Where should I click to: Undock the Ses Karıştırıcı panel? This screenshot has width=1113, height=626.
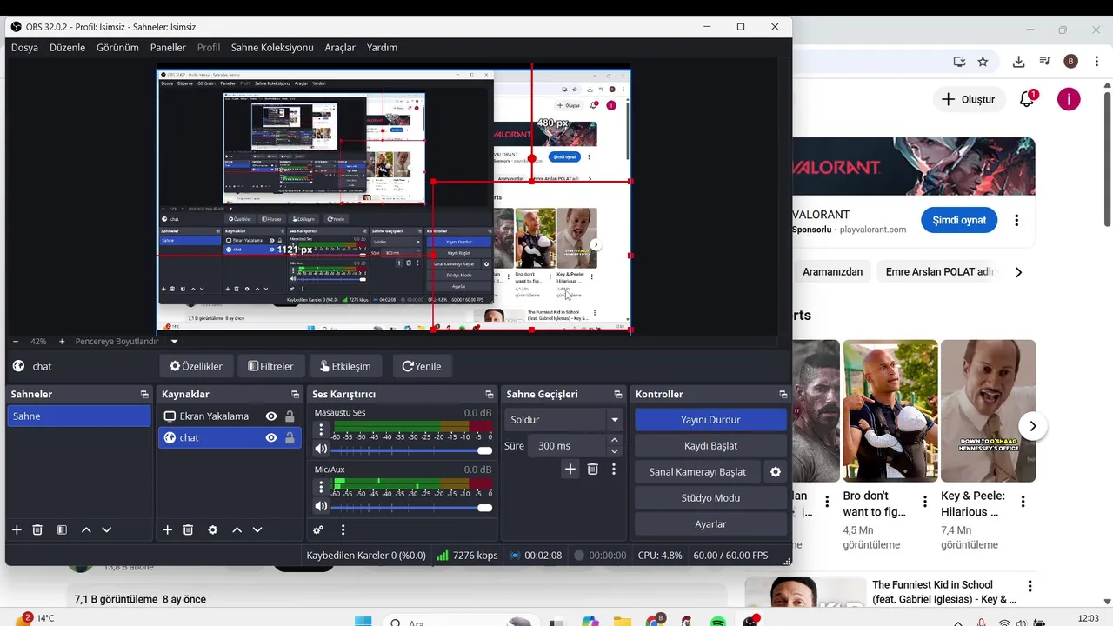click(x=490, y=395)
